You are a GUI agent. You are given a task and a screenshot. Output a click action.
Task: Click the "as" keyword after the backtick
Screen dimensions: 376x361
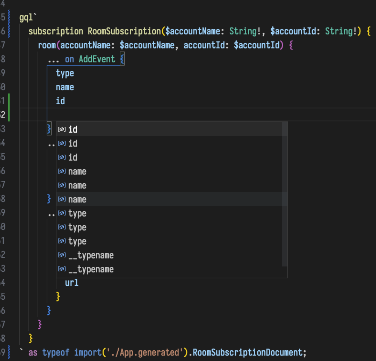pyautogui.click(x=33, y=352)
